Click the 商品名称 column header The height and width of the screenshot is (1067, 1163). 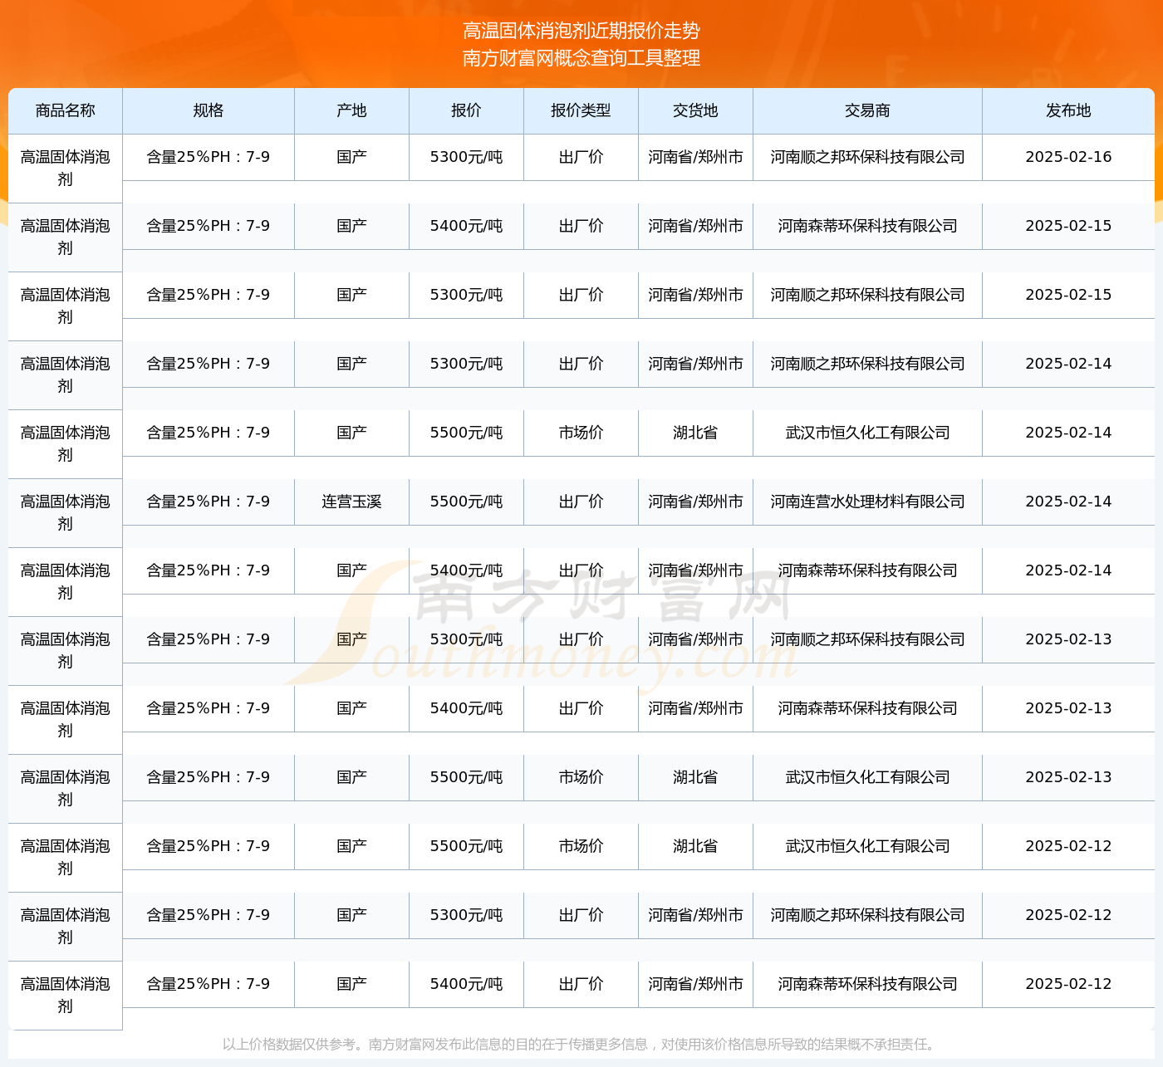tap(66, 110)
